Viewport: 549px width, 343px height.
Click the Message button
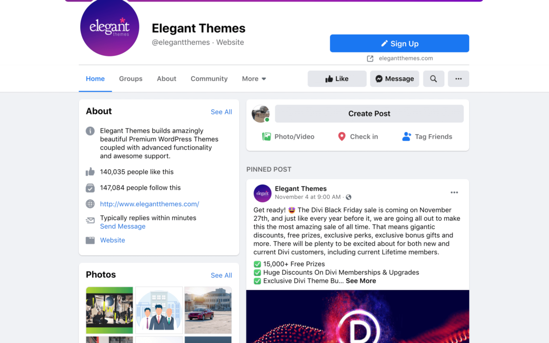(394, 79)
